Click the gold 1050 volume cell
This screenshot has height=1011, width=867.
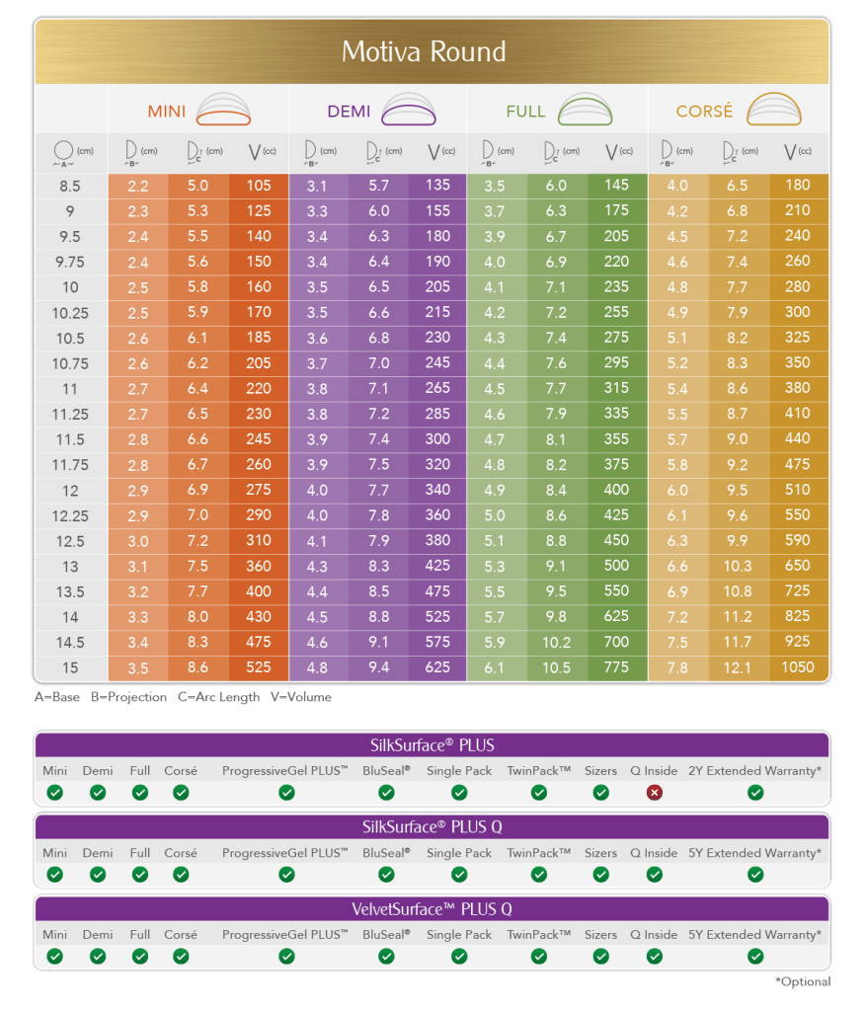tap(797, 667)
